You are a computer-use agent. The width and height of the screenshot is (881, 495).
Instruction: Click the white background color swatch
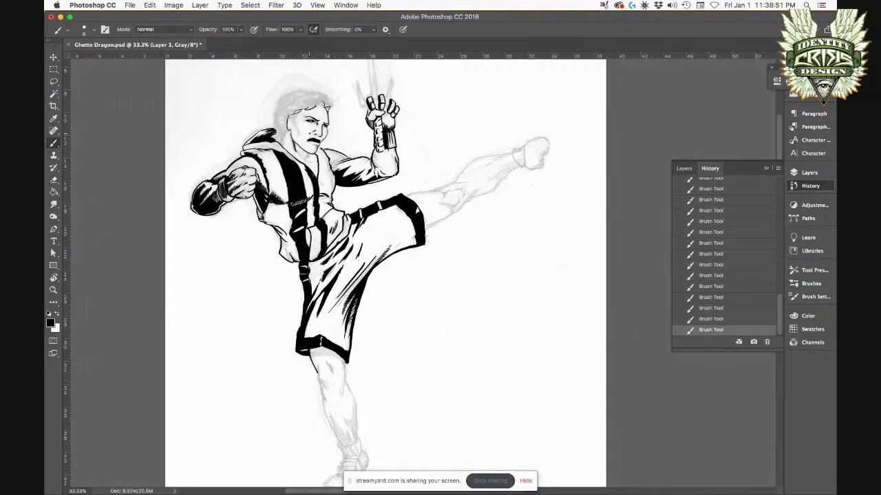click(56, 329)
